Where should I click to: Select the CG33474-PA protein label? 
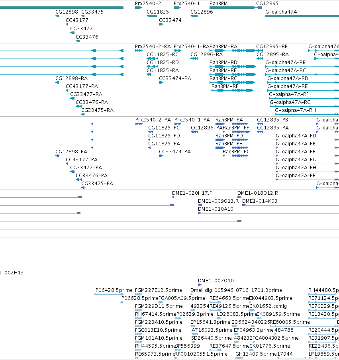coord(175,152)
